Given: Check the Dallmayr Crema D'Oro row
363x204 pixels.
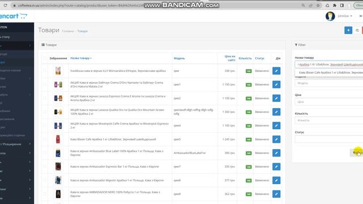Looking at the screenshot, I should pyautogui.click(x=45, y=84).
